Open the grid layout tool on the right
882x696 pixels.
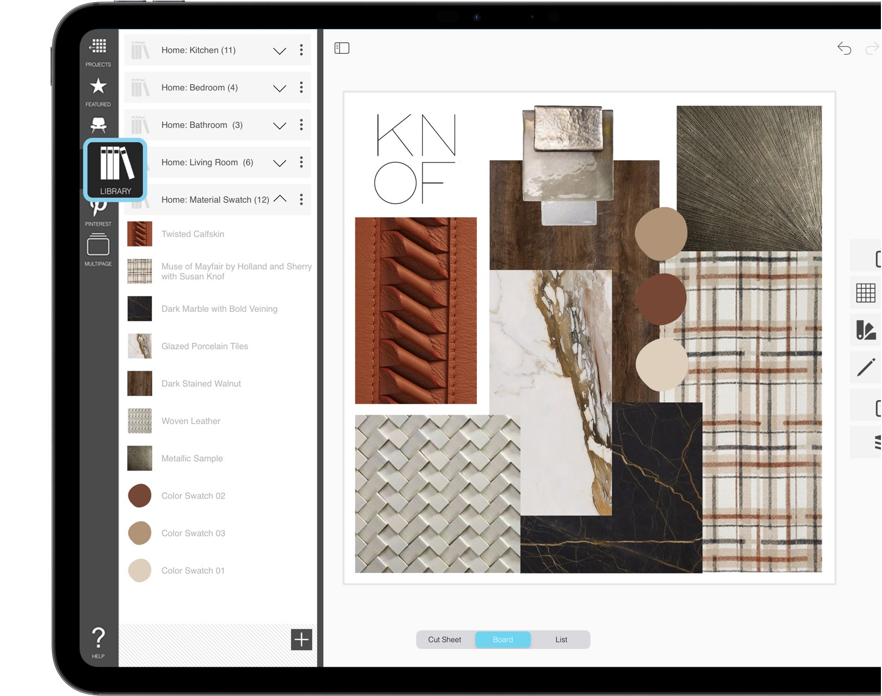point(867,293)
